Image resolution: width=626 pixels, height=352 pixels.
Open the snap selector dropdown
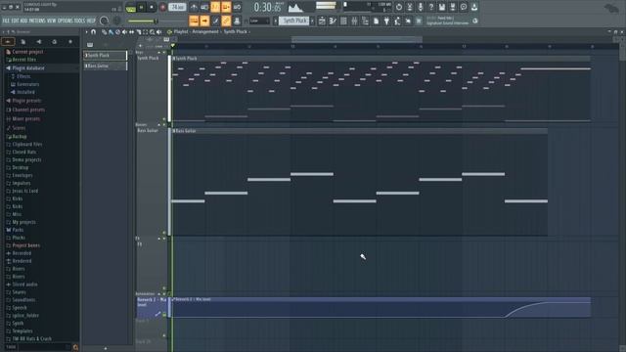click(259, 21)
